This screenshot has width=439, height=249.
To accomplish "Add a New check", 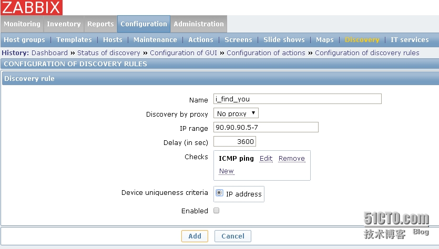I will tap(226, 171).
